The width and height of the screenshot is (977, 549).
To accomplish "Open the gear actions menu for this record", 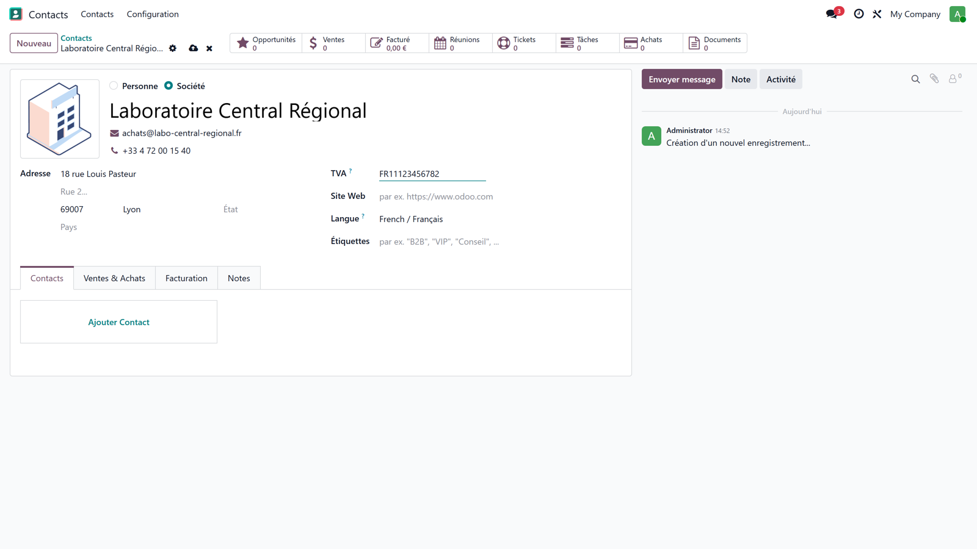I will tap(173, 48).
